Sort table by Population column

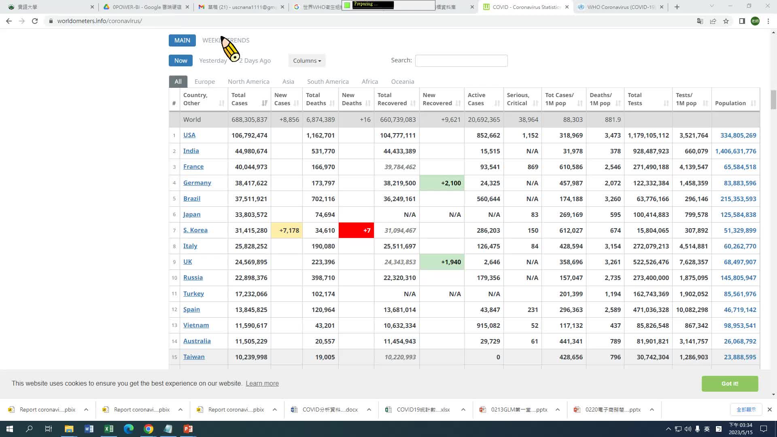pyautogui.click(x=735, y=99)
